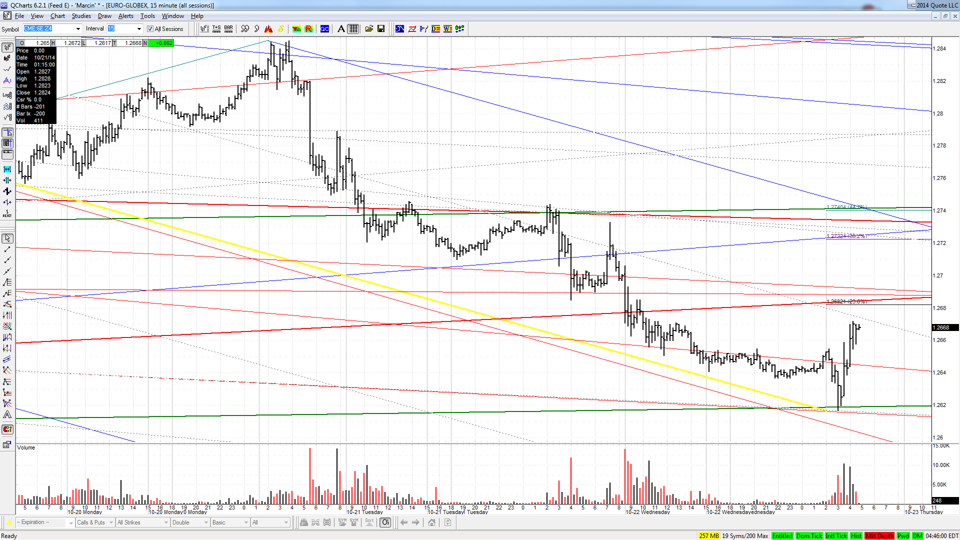The height and width of the screenshot is (540, 960).
Task: Toggle the crosshair cursor tool in left sidebar
Action: click(x=7, y=132)
